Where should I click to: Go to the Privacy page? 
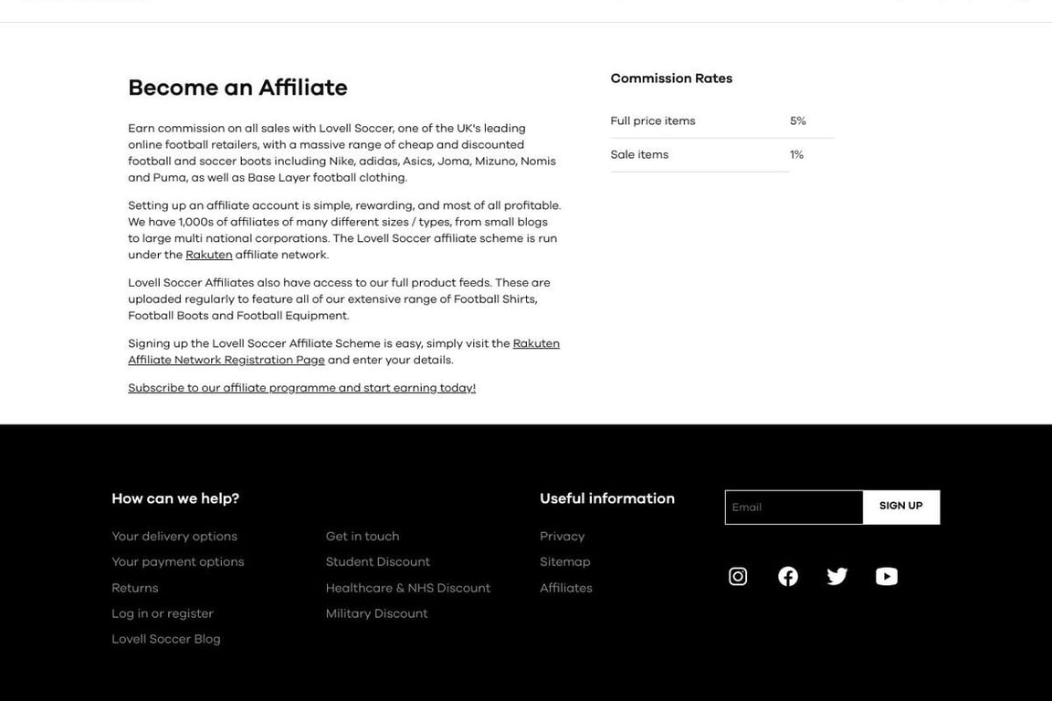click(x=563, y=537)
